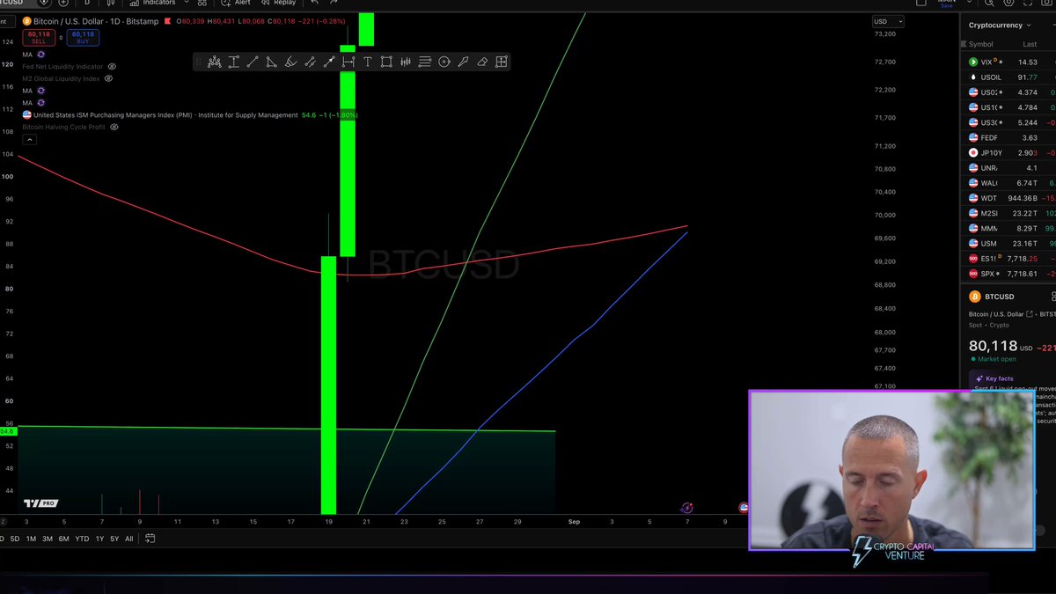The width and height of the screenshot is (1056, 594).
Task: Click the red 80,118 SELL button
Action: pos(40,38)
